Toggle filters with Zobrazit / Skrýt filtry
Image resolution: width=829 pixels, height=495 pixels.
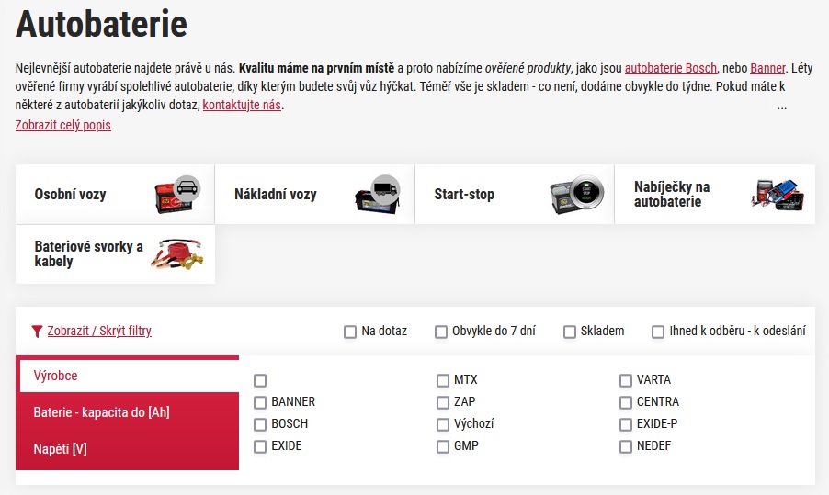pos(99,332)
